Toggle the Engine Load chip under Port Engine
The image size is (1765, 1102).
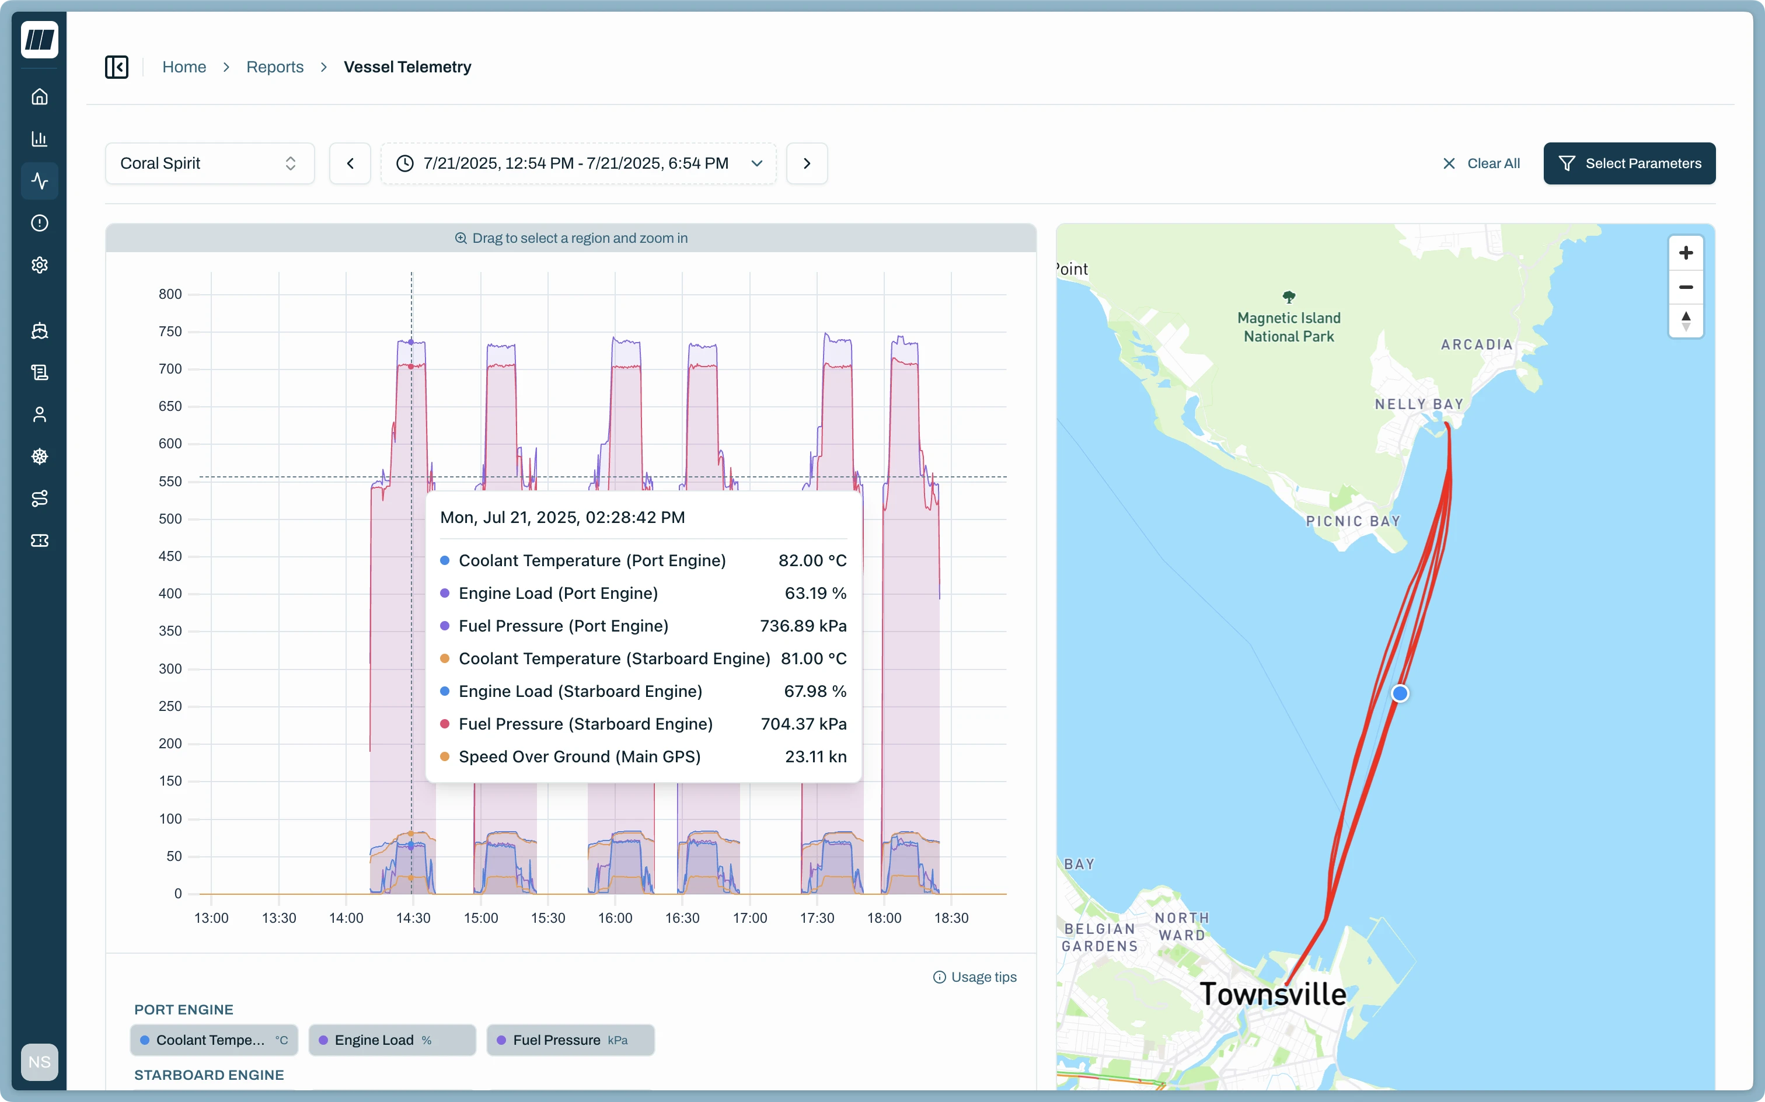[x=391, y=1040]
